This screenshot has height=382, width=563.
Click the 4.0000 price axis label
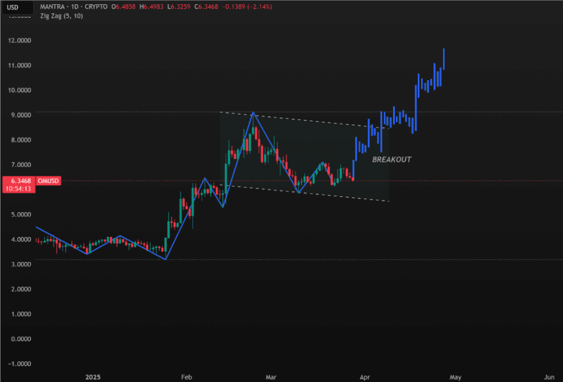pos(21,240)
